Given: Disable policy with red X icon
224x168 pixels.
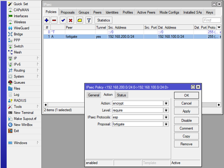Looking at the screenshot, I should pos(71,21).
